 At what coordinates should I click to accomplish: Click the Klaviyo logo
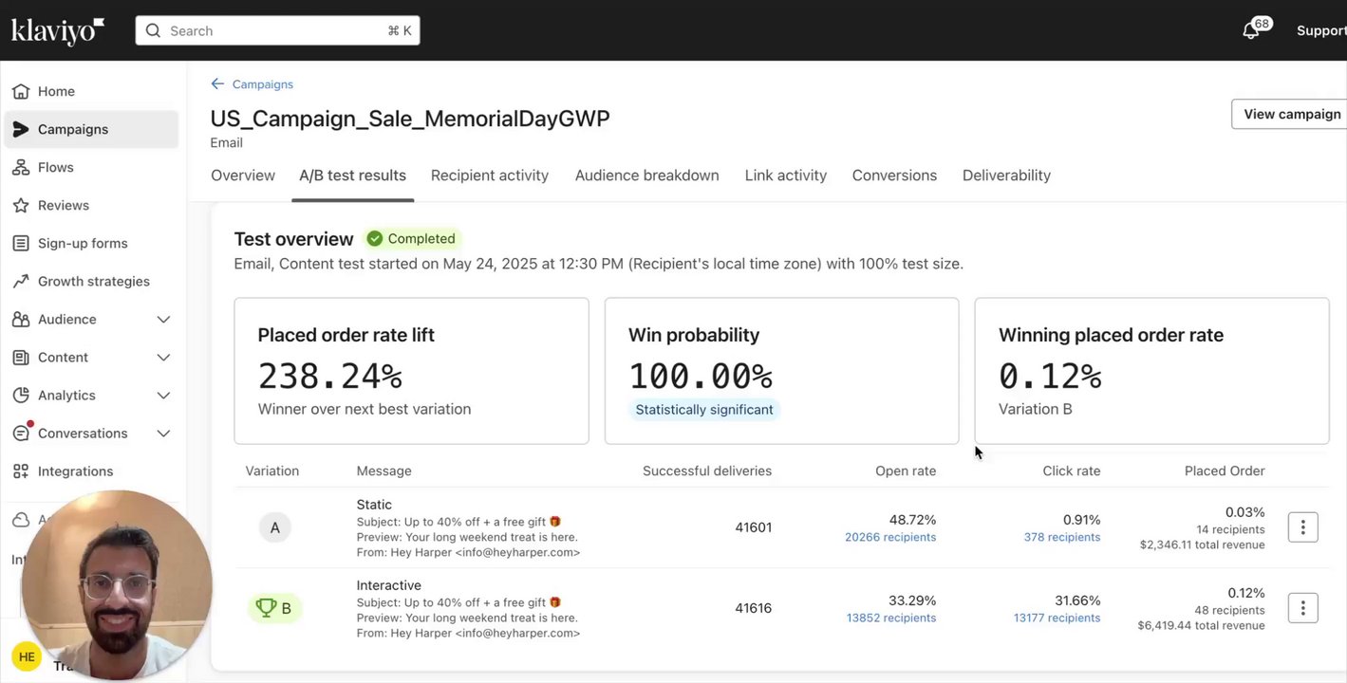pyautogui.click(x=57, y=31)
